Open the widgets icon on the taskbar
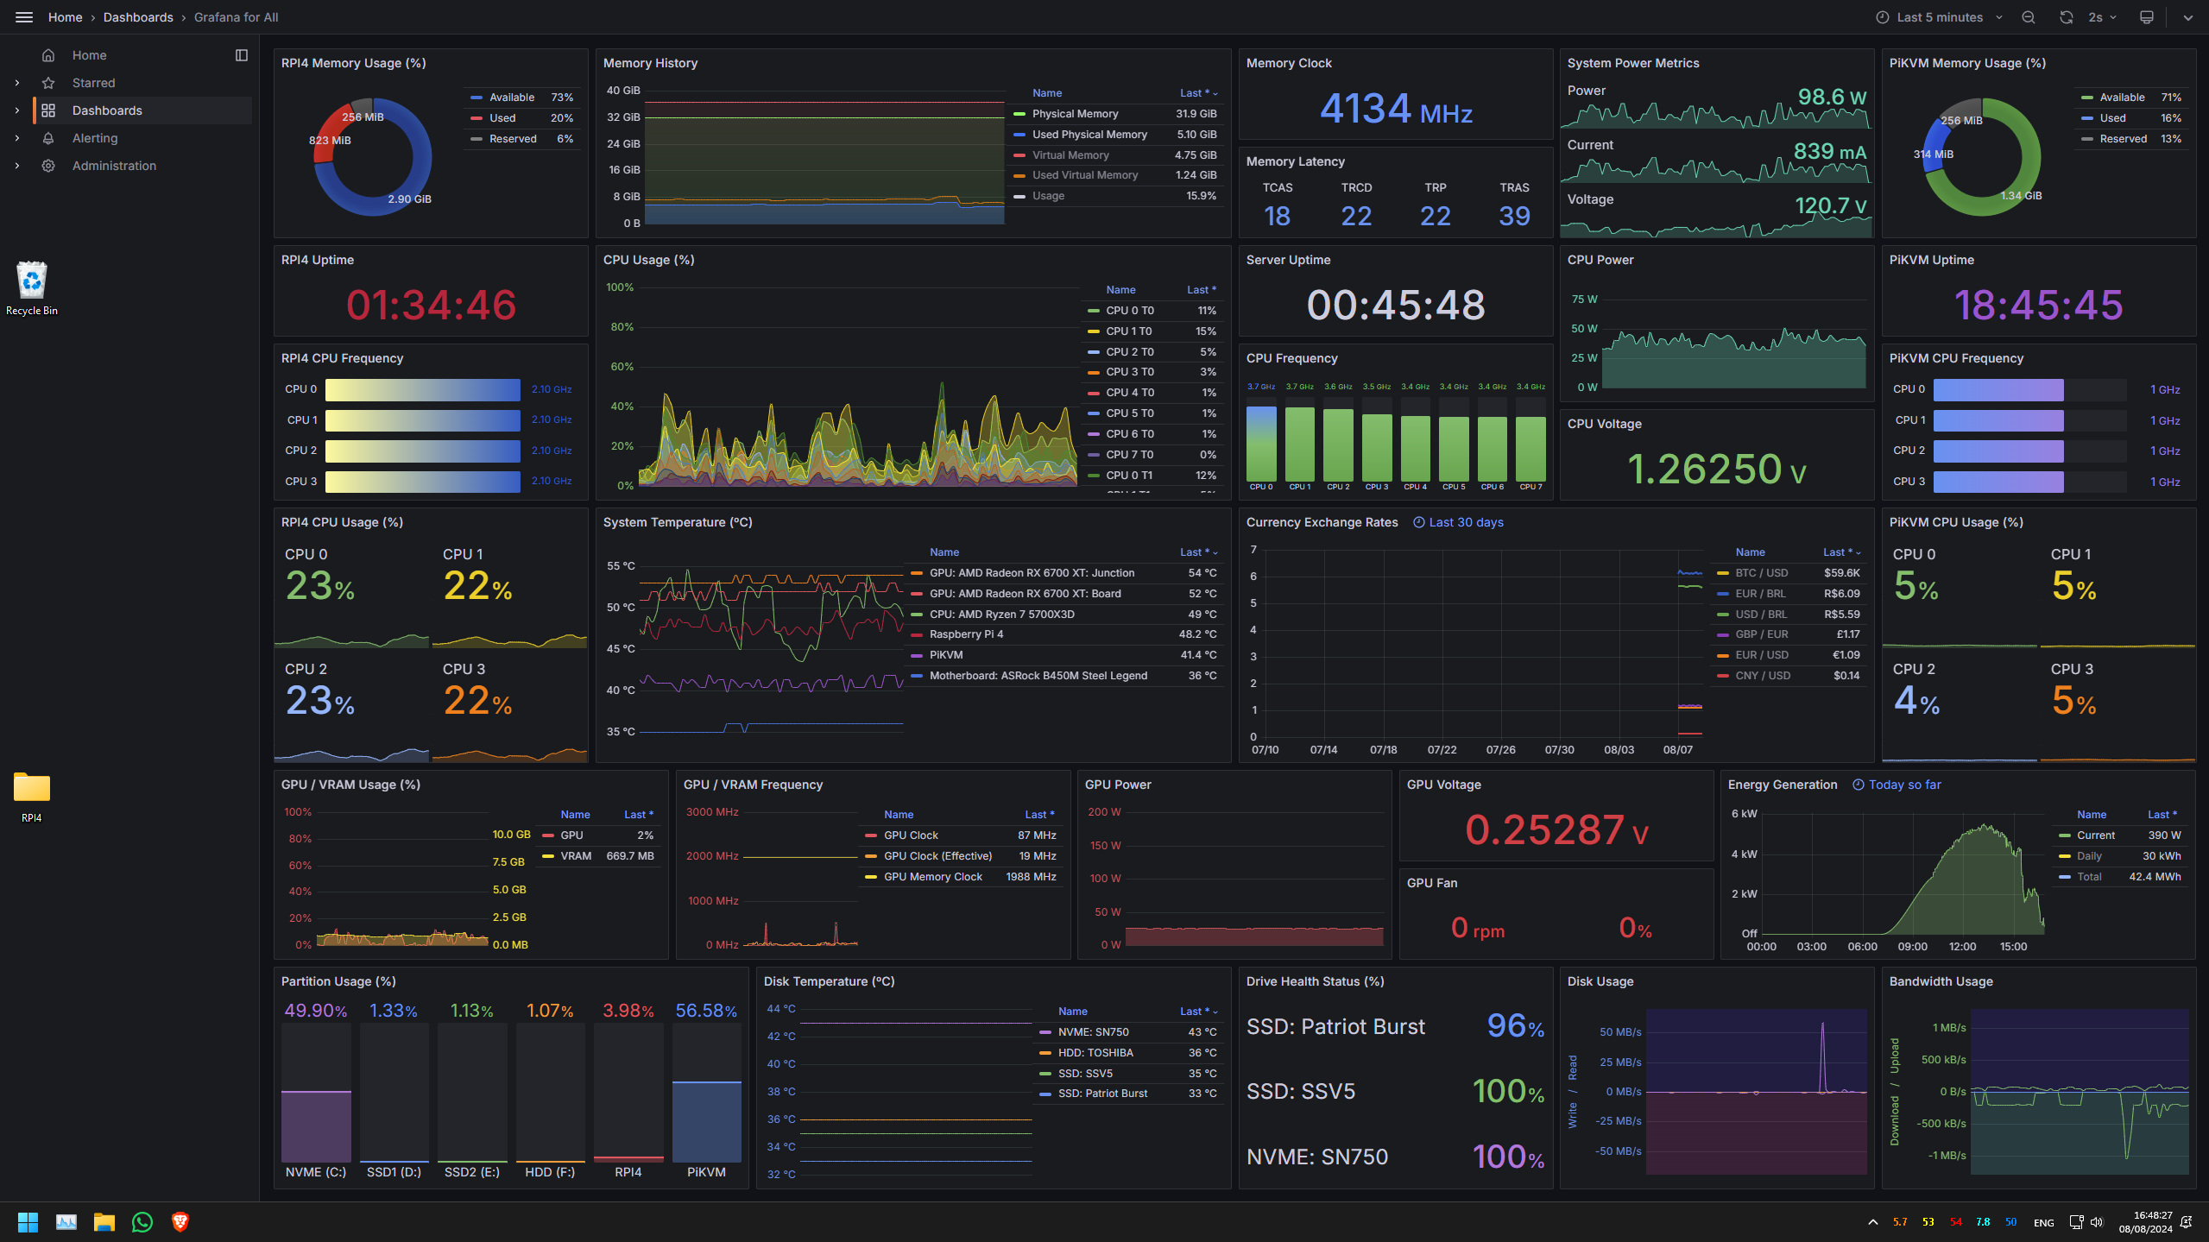 66,1222
